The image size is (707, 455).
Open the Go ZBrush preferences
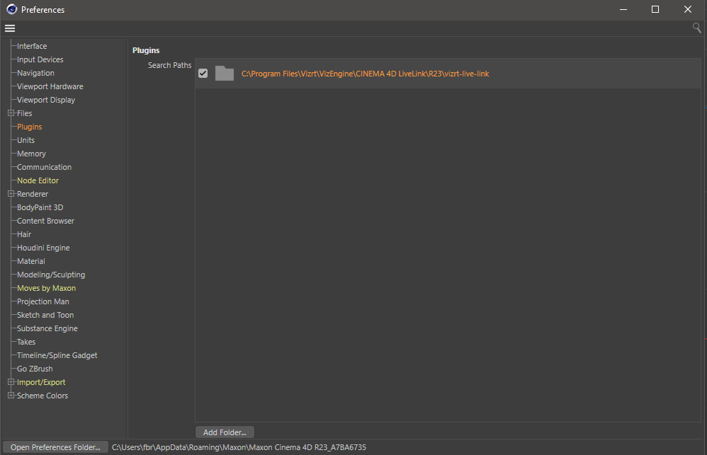click(x=35, y=369)
